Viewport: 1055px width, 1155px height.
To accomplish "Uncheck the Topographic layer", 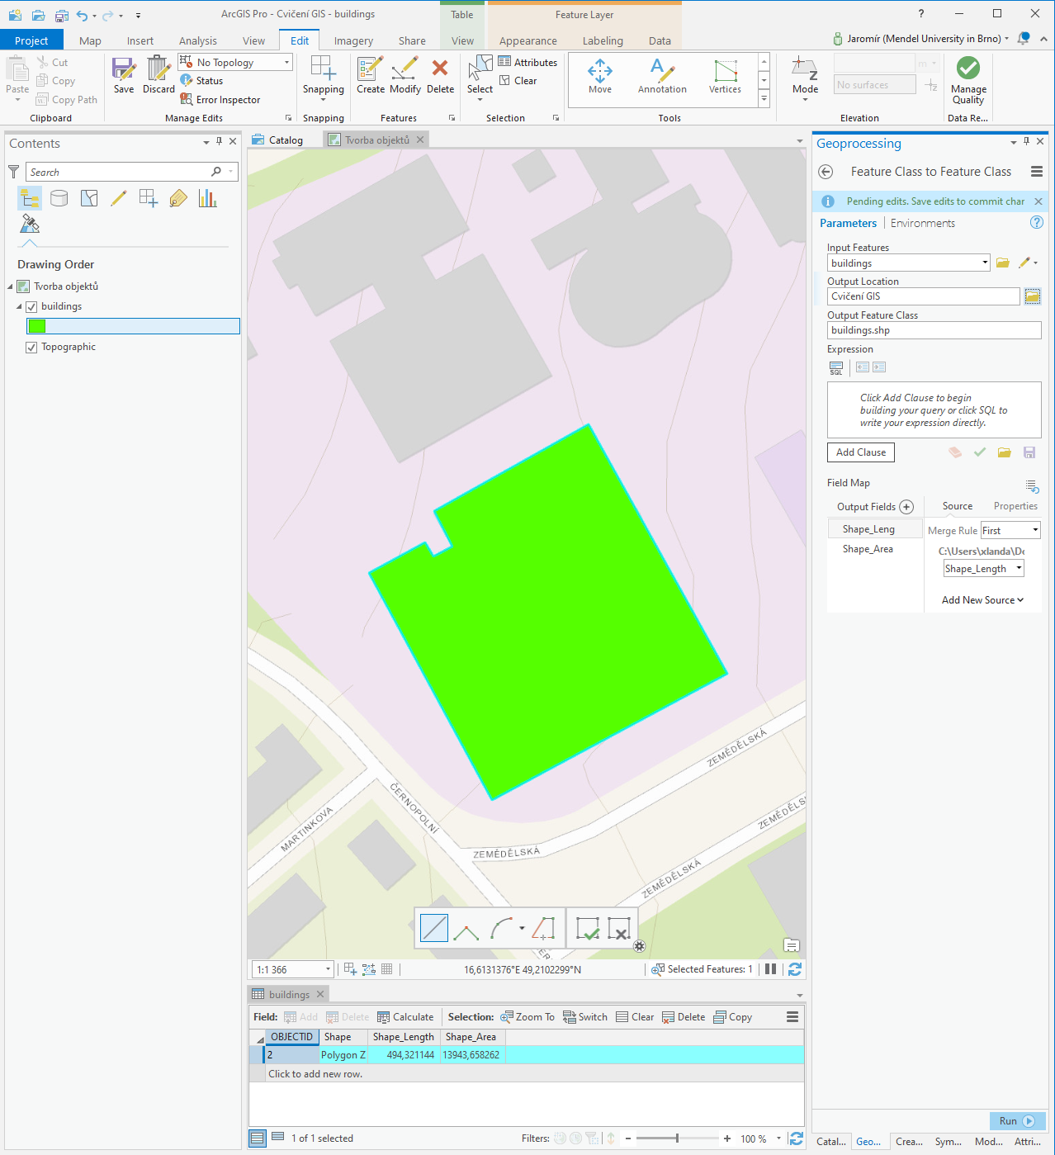I will click(31, 347).
